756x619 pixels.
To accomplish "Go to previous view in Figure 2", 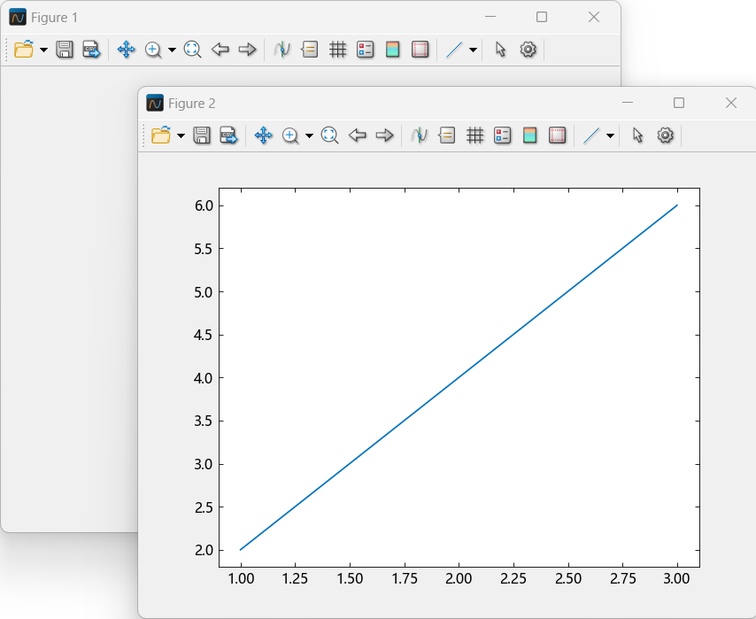I will point(358,135).
